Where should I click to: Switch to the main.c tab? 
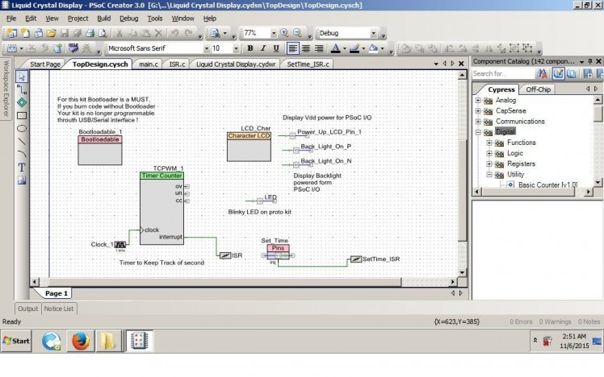click(x=149, y=64)
